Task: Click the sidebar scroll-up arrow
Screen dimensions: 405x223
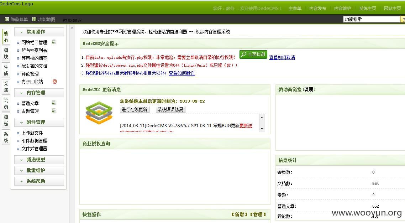Action: (72, 28)
